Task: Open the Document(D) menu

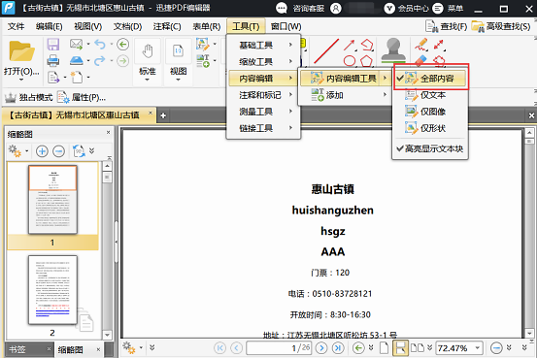Action: pos(127,26)
